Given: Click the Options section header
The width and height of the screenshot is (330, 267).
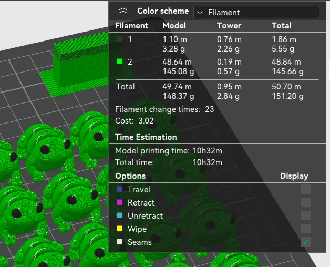Looking at the screenshot, I should tap(130, 176).
